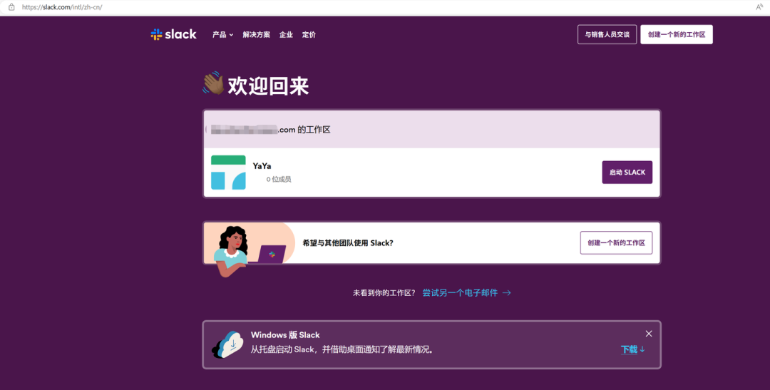
Task: Go to the 企业 page
Action: coord(286,35)
